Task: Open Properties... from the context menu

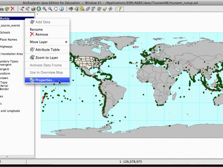Action: 47,80
